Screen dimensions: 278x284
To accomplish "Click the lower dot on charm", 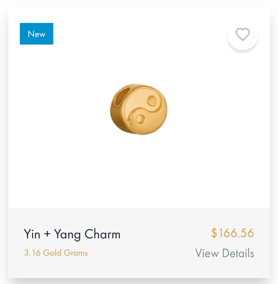I will click(140, 119).
